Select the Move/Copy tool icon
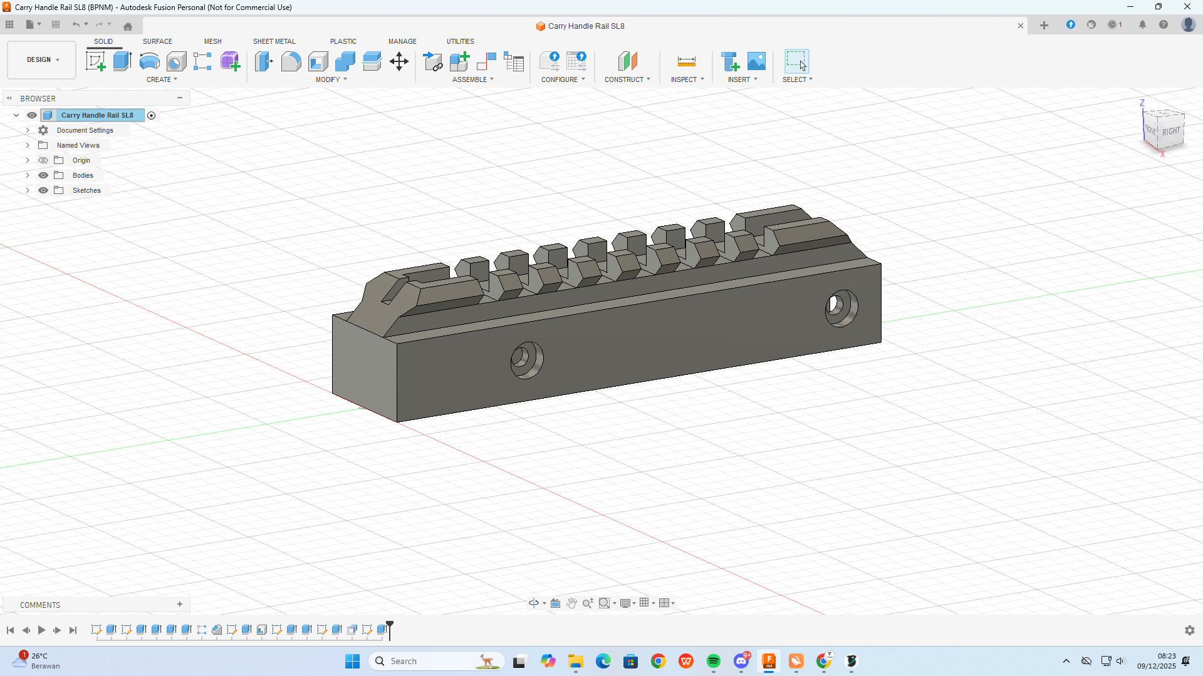The height and width of the screenshot is (676, 1203). click(398, 61)
